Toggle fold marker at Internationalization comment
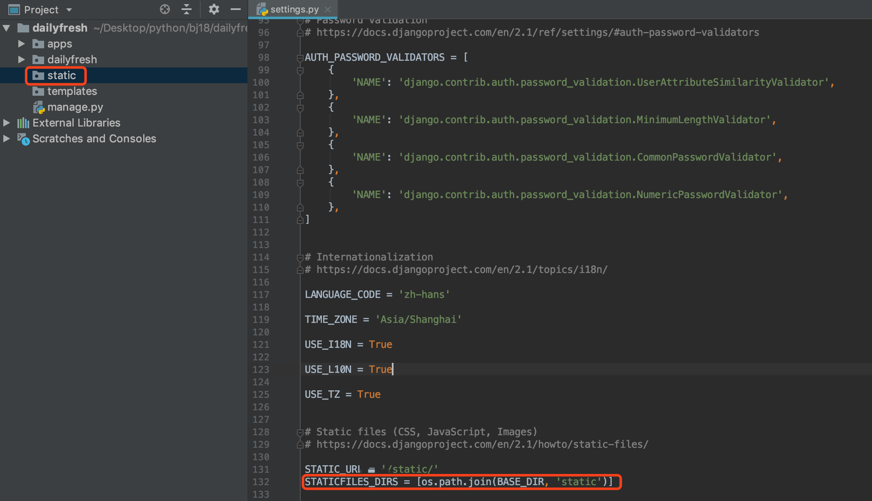The image size is (872, 501). 300,258
